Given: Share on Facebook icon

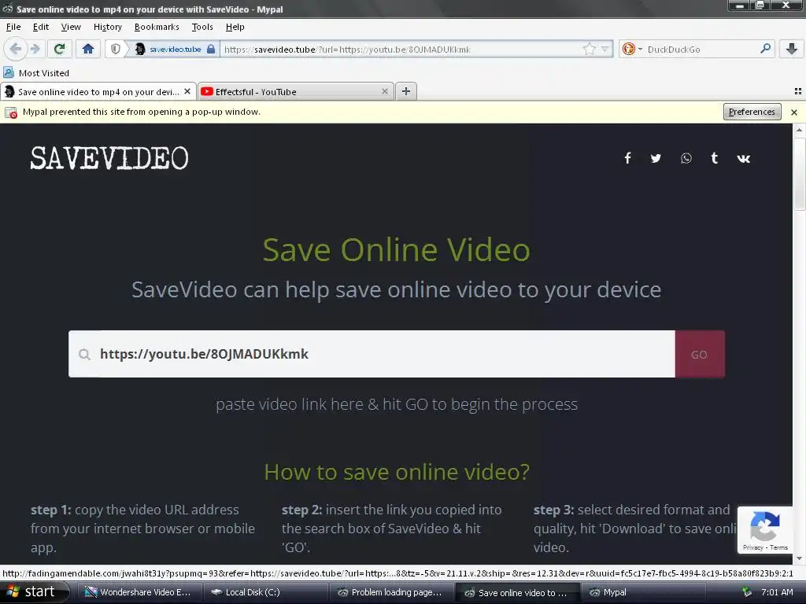Looking at the screenshot, I should pyautogui.click(x=627, y=158).
